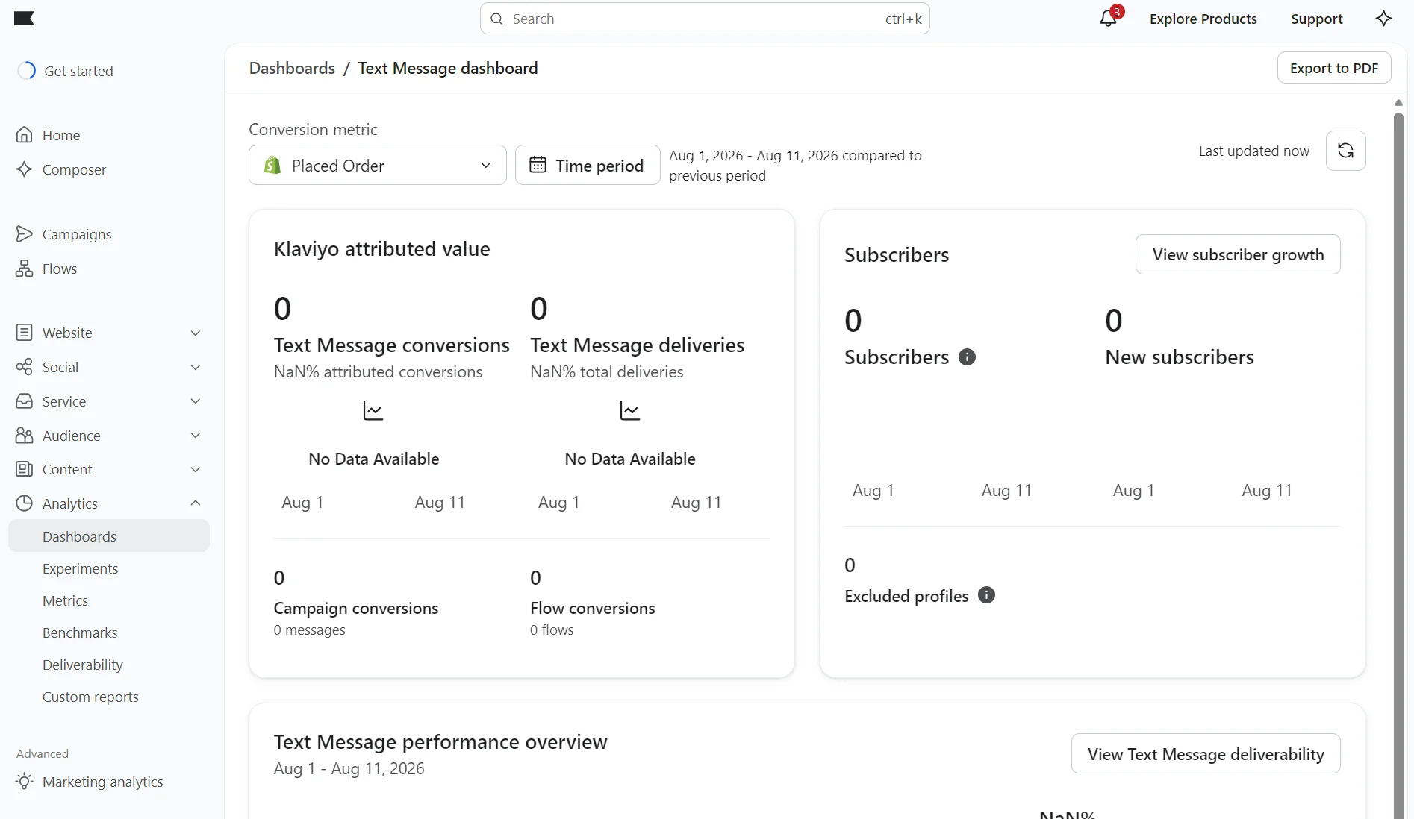1414x819 pixels.
Task: Click the Subscribers info icon
Action: (967, 357)
